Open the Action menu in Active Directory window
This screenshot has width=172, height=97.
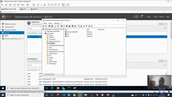tap(51, 23)
